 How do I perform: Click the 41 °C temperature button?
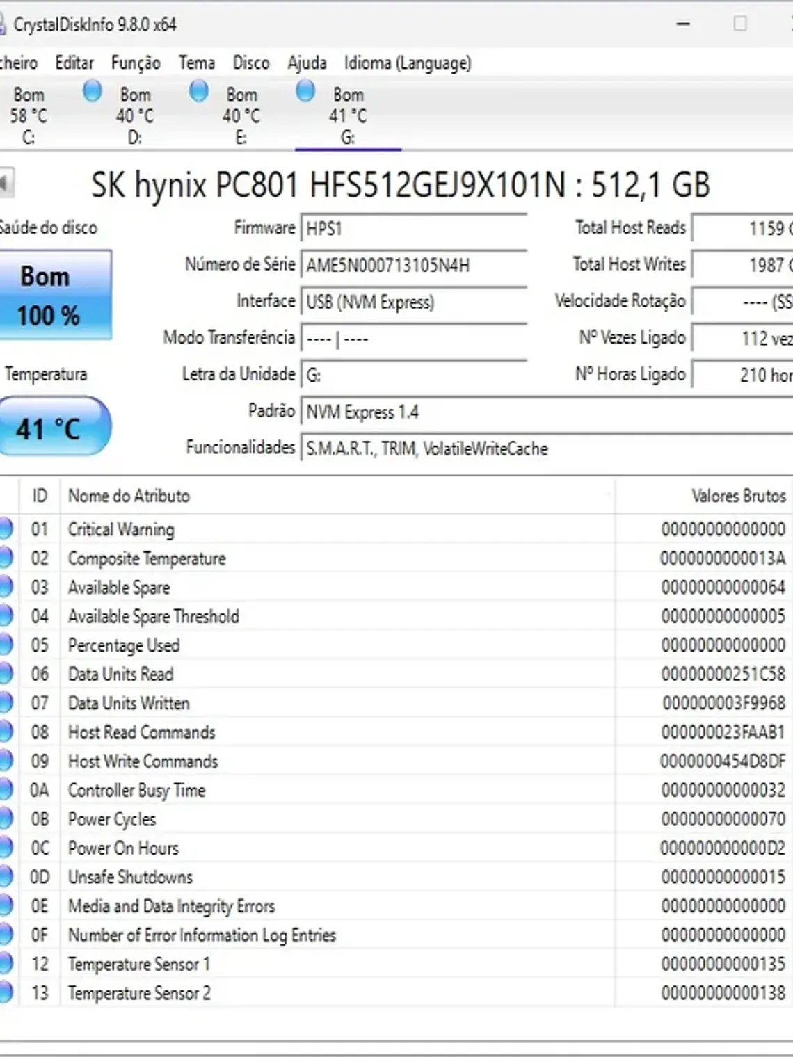click(54, 426)
